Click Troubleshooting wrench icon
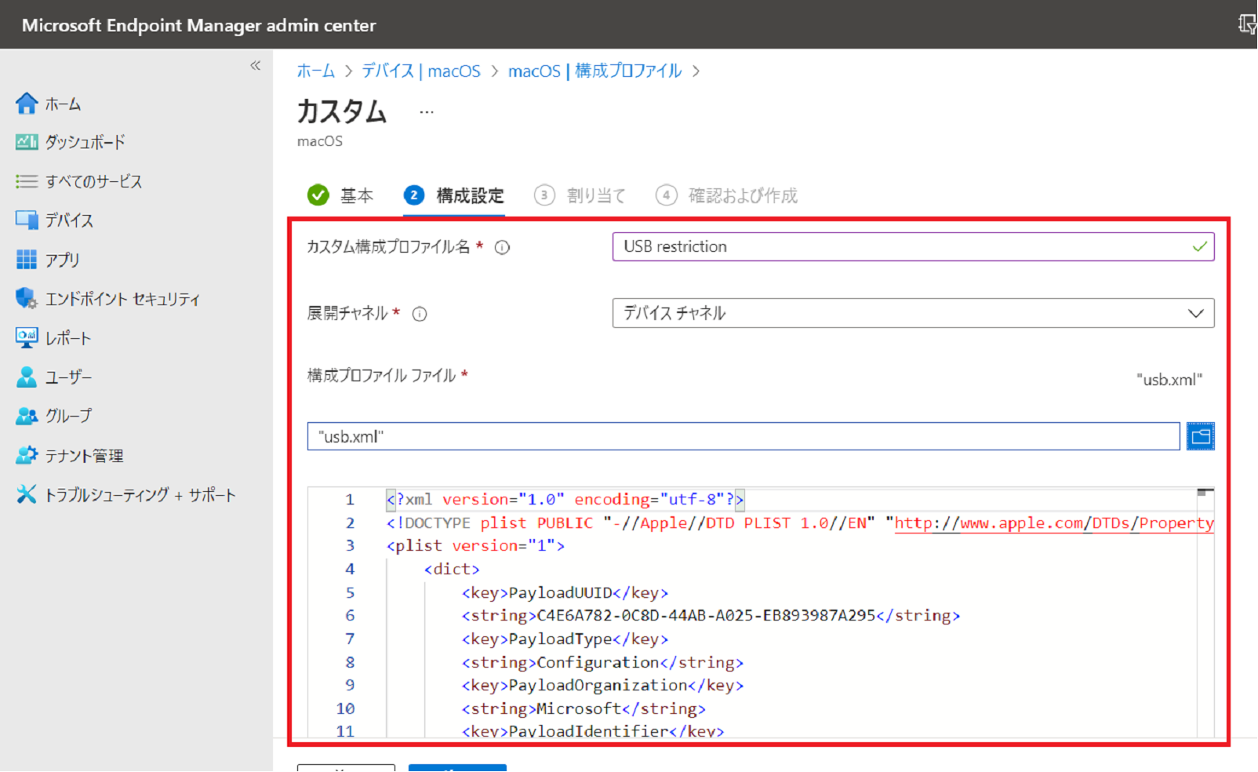The height and width of the screenshot is (772, 1258). click(27, 494)
